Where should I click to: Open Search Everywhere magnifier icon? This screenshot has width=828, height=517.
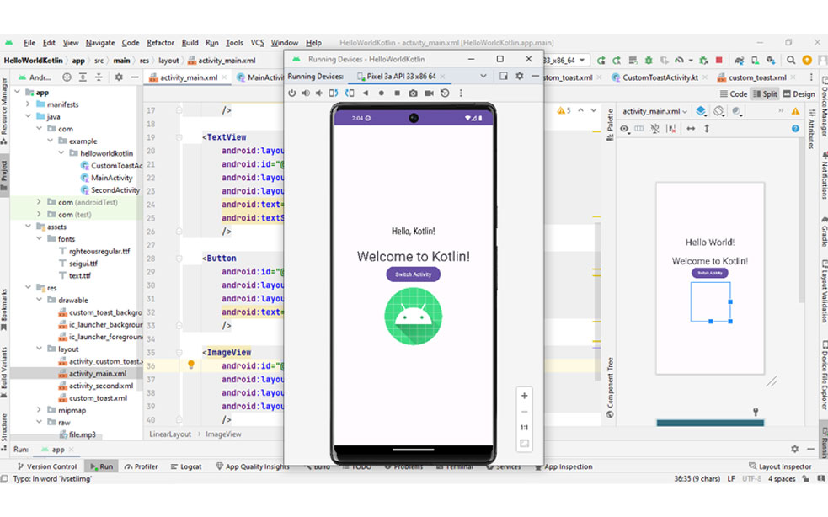point(790,60)
